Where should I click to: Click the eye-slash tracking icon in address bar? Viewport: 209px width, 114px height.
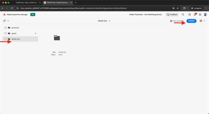coord(173,8)
